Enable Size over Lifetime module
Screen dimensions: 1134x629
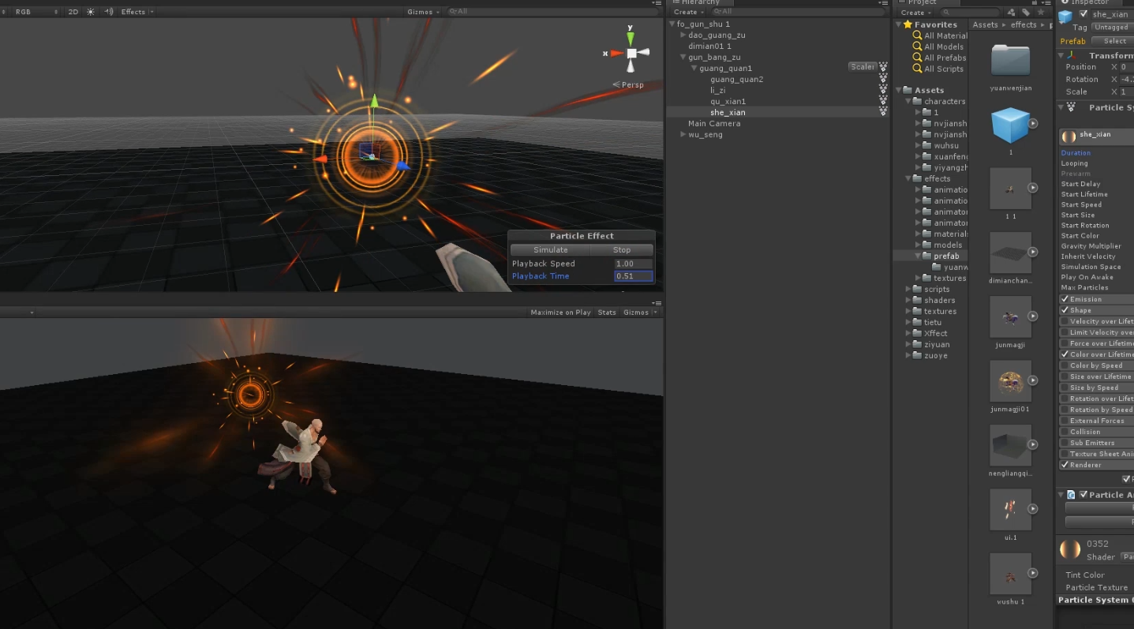coord(1065,376)
